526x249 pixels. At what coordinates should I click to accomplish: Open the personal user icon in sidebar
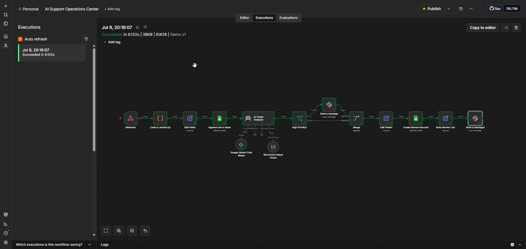point(6,46)
